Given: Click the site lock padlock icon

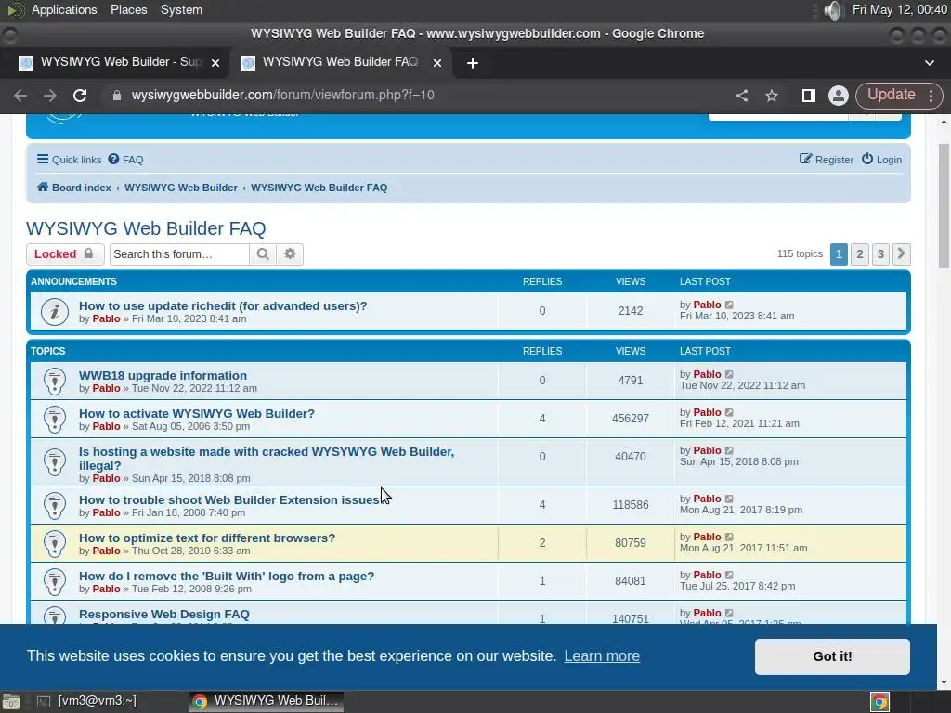Looking at the screenshot, I should tap(116, 96).
